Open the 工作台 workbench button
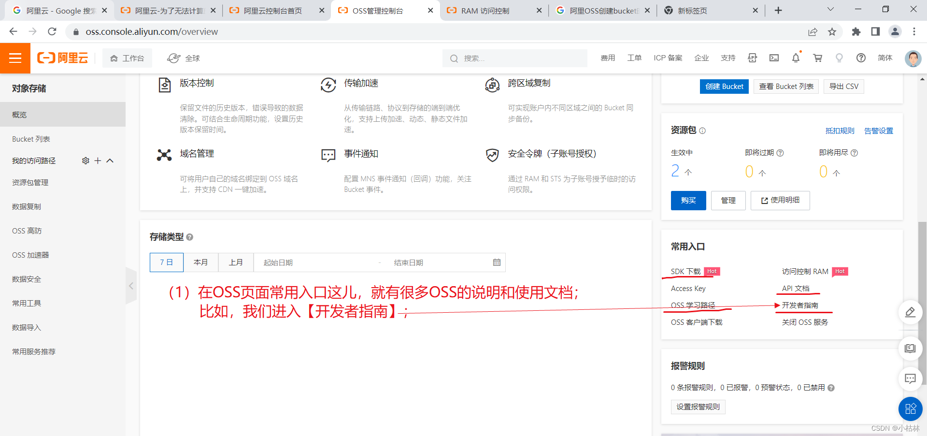The height and width of the screenshot is (436, 927). tap(127, 58)
